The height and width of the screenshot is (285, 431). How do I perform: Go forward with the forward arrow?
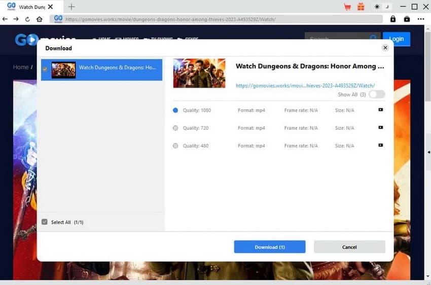tap(16, 19)
